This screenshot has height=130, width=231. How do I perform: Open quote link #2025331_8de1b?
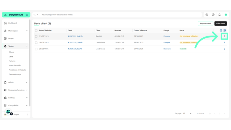click(75, 36)
